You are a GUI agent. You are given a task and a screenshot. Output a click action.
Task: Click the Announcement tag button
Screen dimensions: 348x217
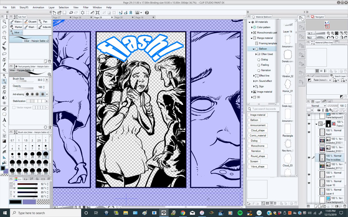[x=258, y=125]
